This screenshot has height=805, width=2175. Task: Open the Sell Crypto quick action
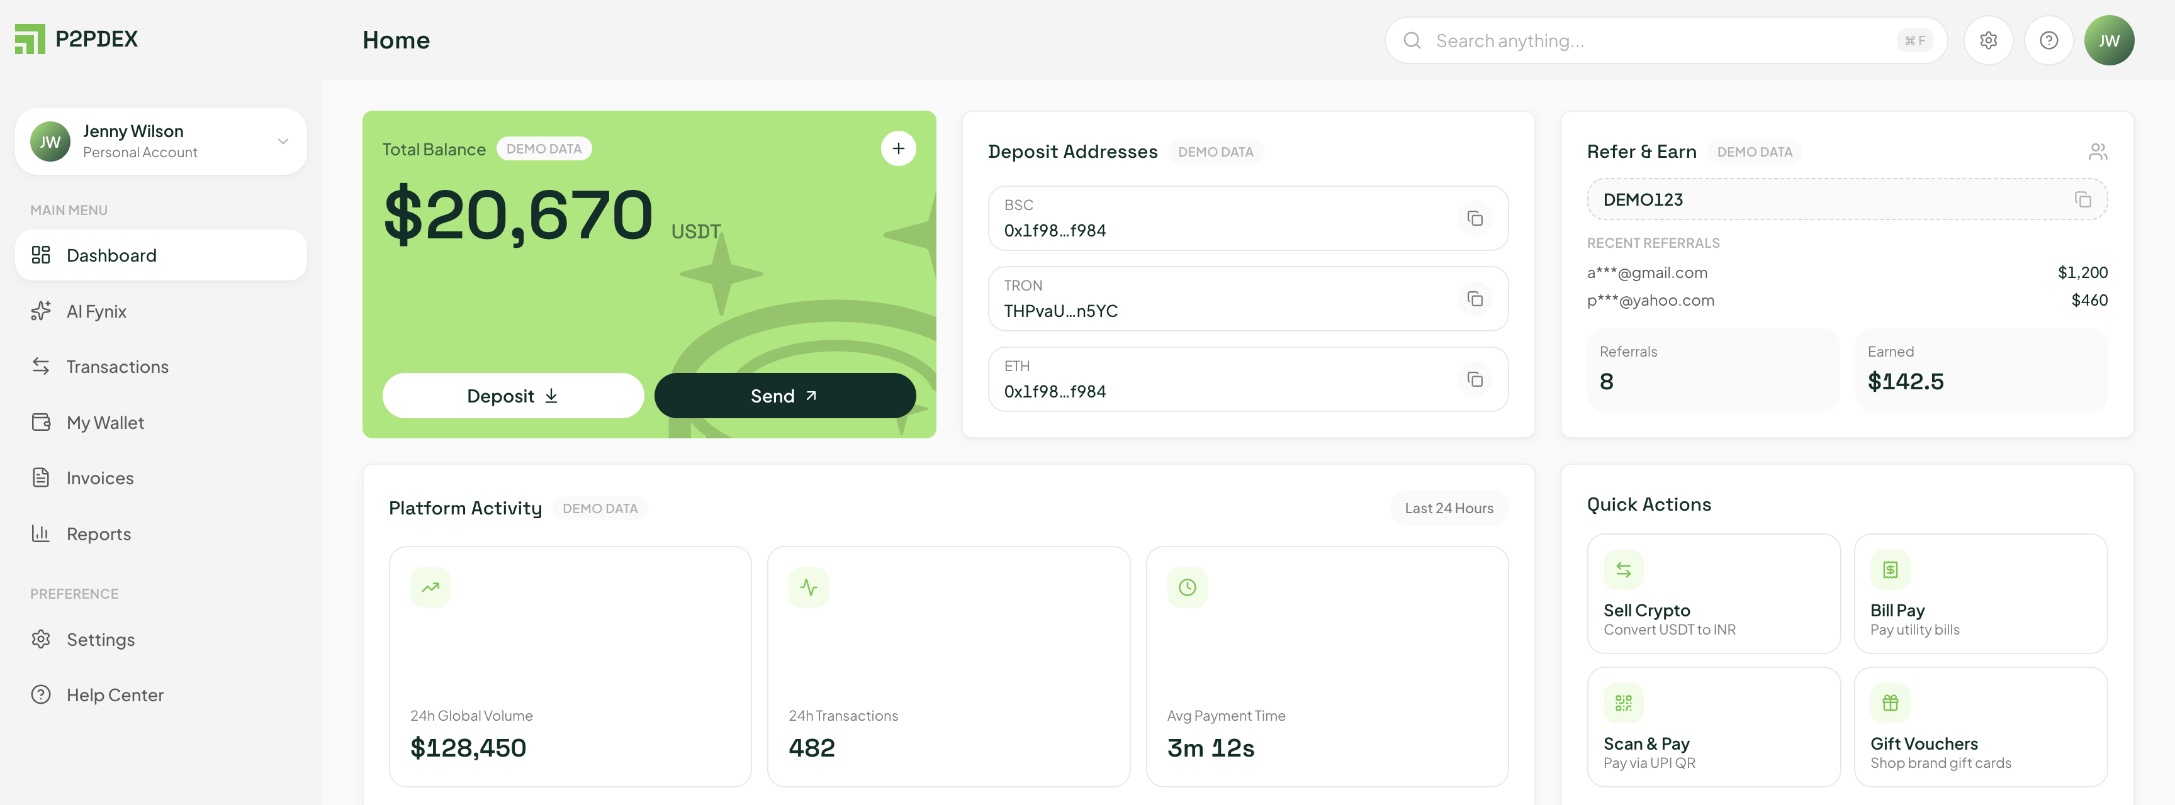(x=1714, y=593)
